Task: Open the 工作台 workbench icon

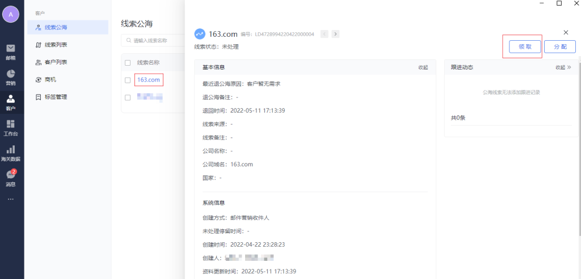Action: pyautogui.click(x=11, y=128)
